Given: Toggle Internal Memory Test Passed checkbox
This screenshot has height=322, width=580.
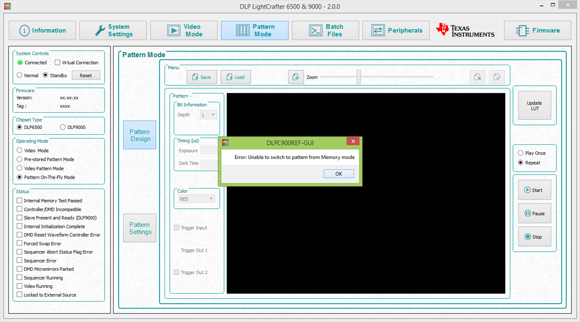Looking at the screenshot, I should [20, 200].
